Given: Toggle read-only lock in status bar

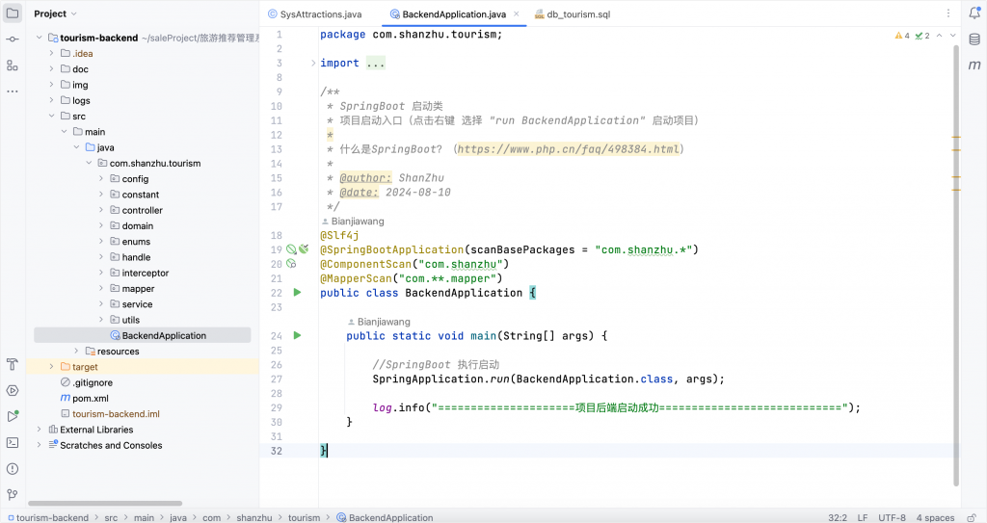Looking at the screenshot, I should pos(971,517).
